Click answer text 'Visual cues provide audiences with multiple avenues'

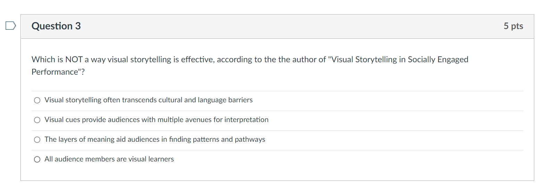tap(156, 120)
